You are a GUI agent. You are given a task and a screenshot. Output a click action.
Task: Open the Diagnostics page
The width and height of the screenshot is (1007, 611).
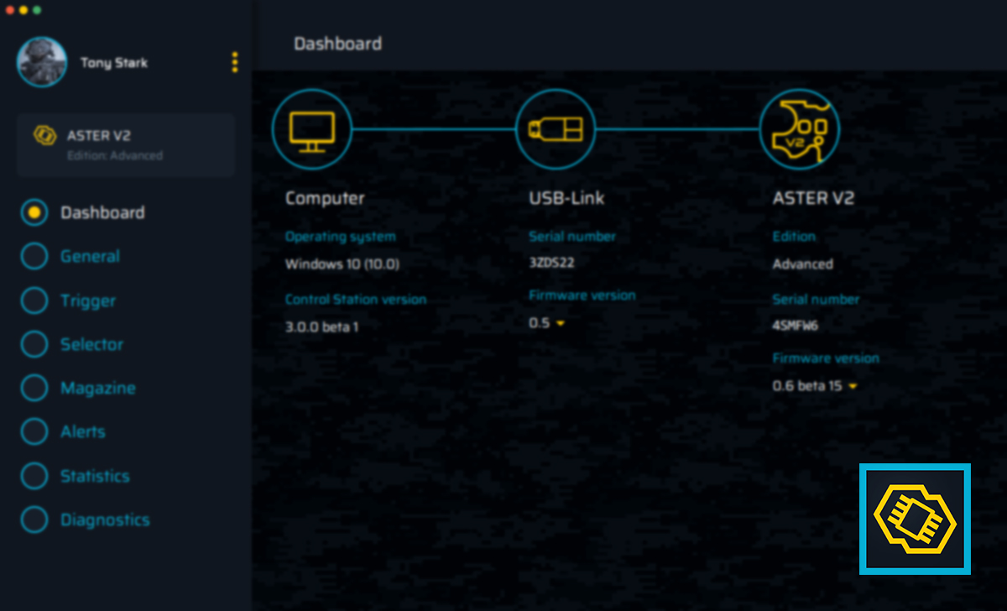pos(105,520)
